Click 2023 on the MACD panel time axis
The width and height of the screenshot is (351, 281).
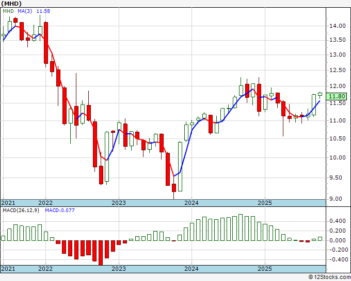pos(119,269)
